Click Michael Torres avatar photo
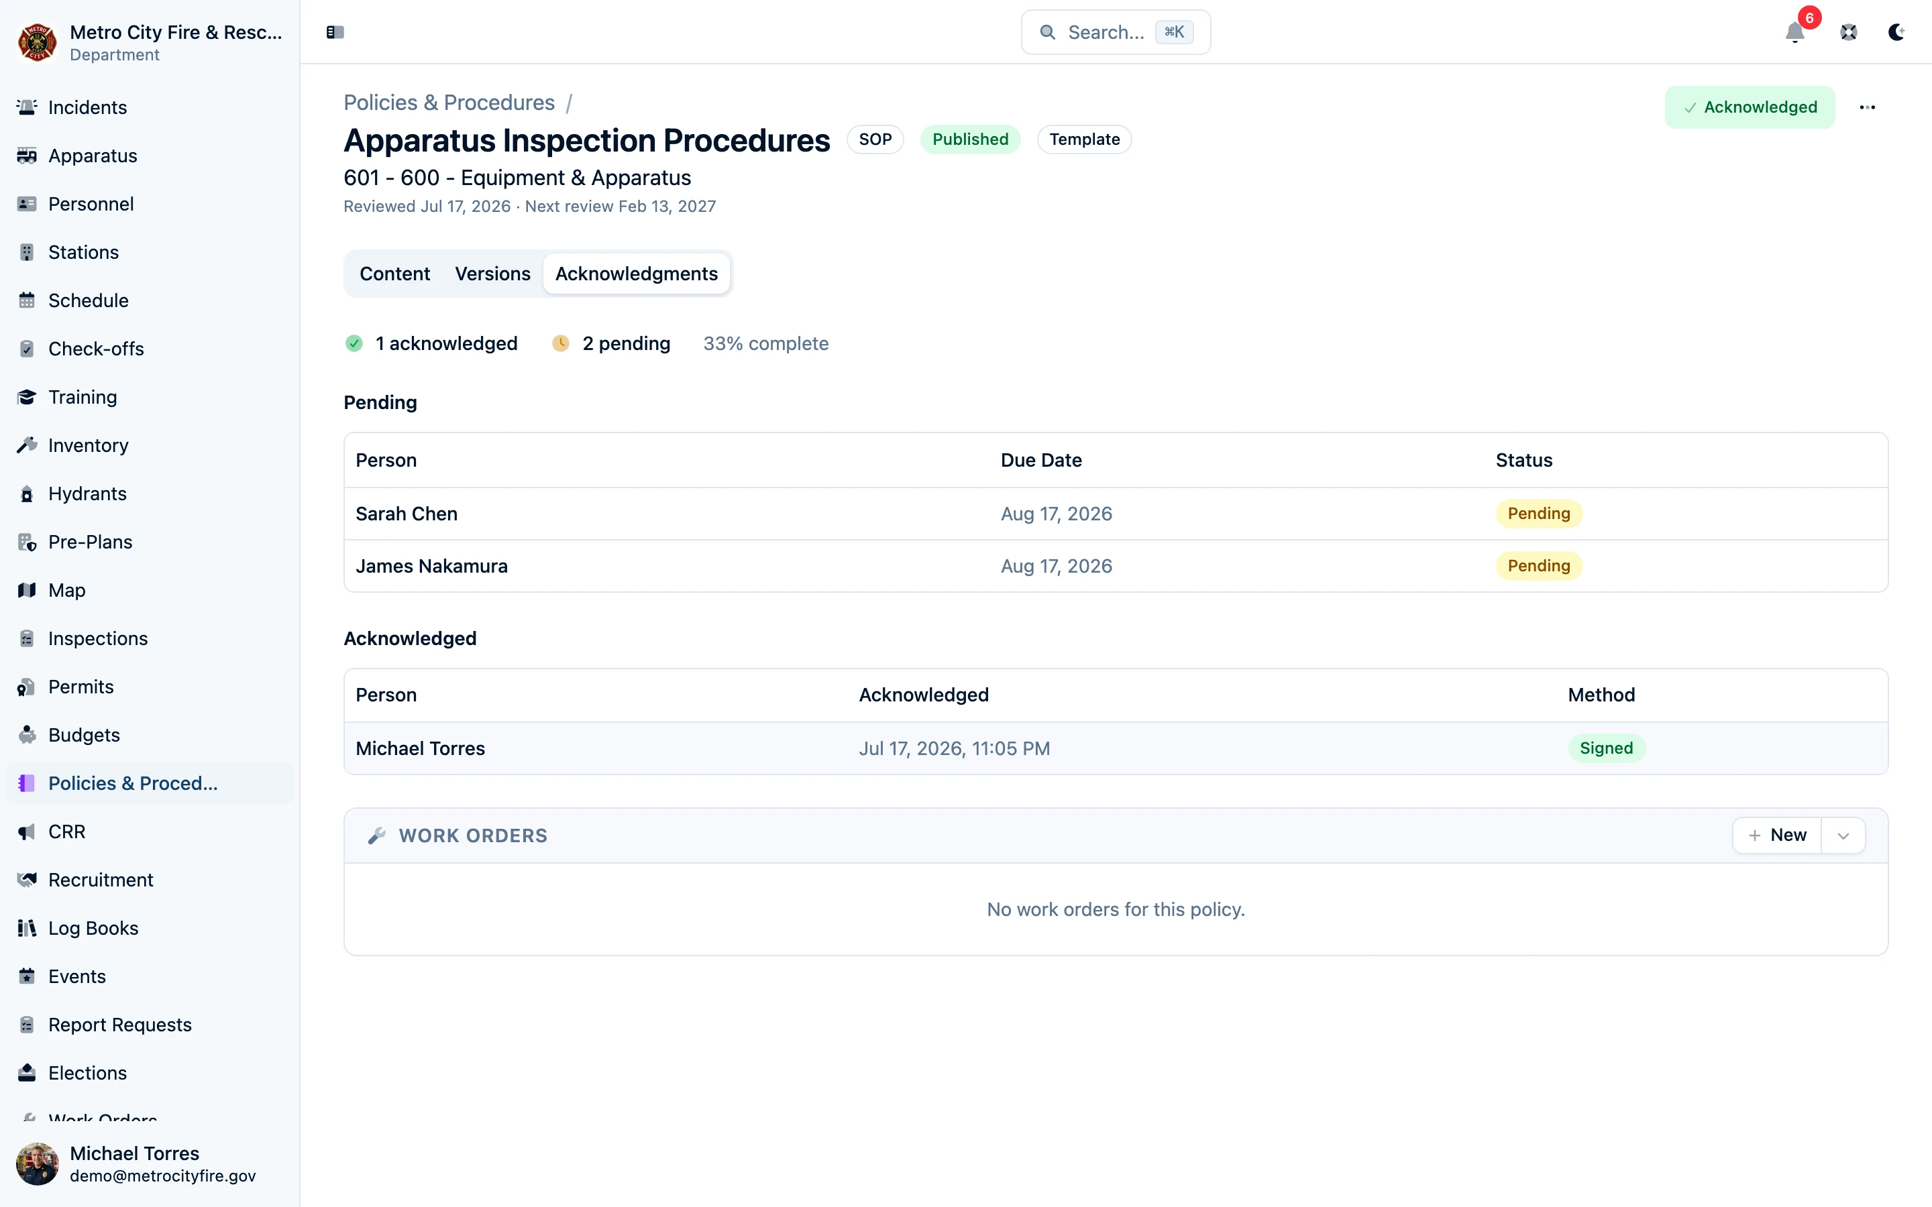Screen dimensions: 1932x1207 point(37,1164)
